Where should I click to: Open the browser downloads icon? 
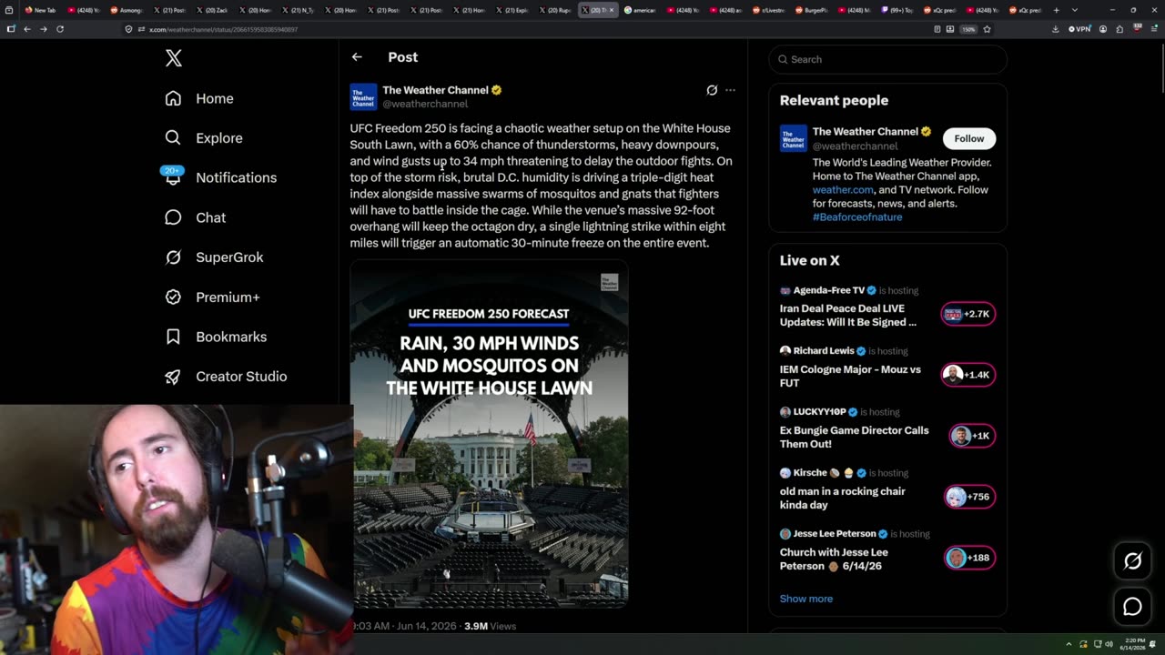1055,29
